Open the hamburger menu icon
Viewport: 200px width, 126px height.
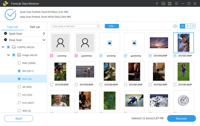tap(176, 3)
